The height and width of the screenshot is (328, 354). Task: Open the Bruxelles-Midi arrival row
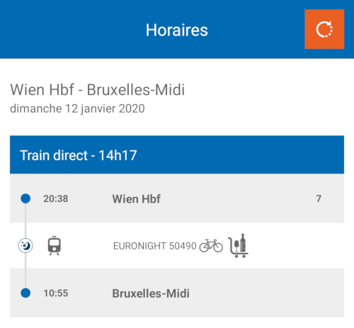[x=177, y=293]
